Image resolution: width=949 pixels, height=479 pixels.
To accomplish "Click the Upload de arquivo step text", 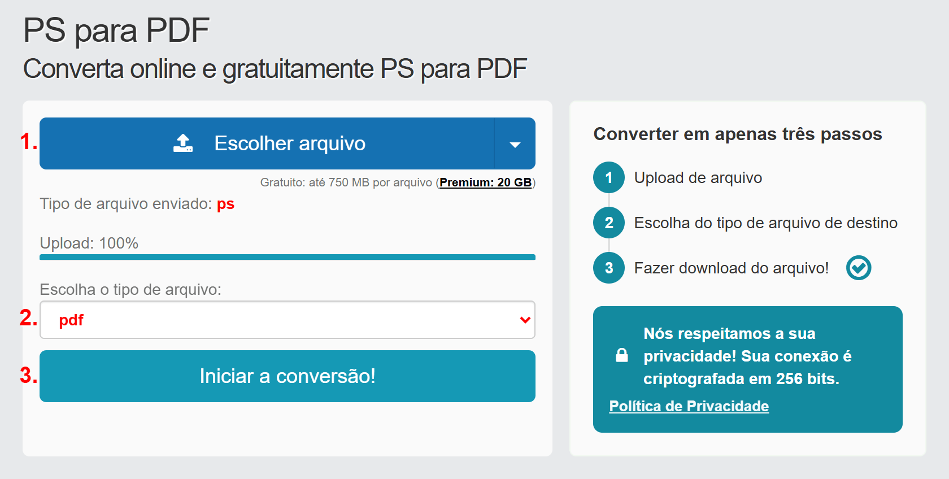I will [698, 178].
